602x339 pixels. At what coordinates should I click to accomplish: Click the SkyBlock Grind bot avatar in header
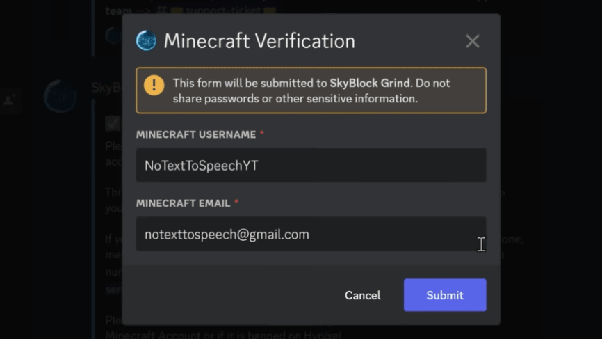click(146, 40)
